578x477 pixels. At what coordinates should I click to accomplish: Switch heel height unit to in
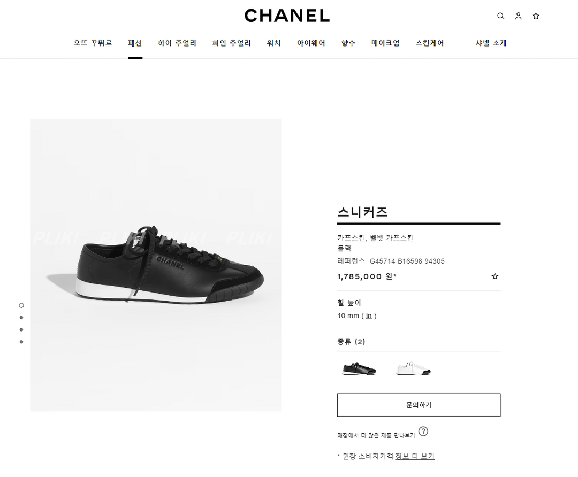tap(369, 316)
